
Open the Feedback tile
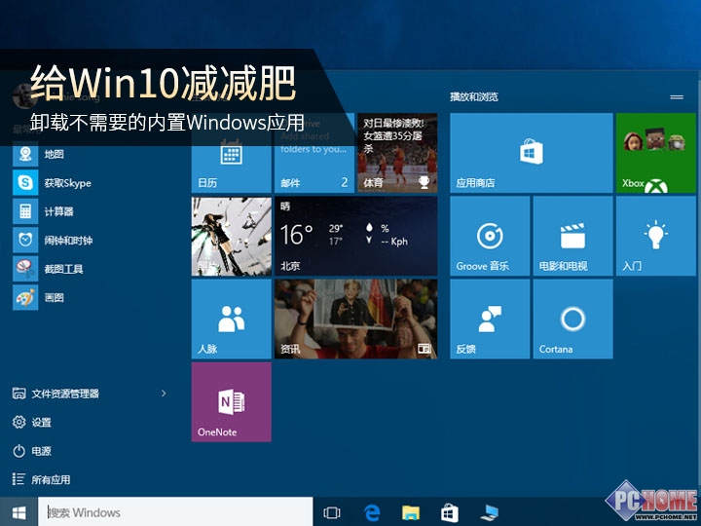click(x=490, y=319)
